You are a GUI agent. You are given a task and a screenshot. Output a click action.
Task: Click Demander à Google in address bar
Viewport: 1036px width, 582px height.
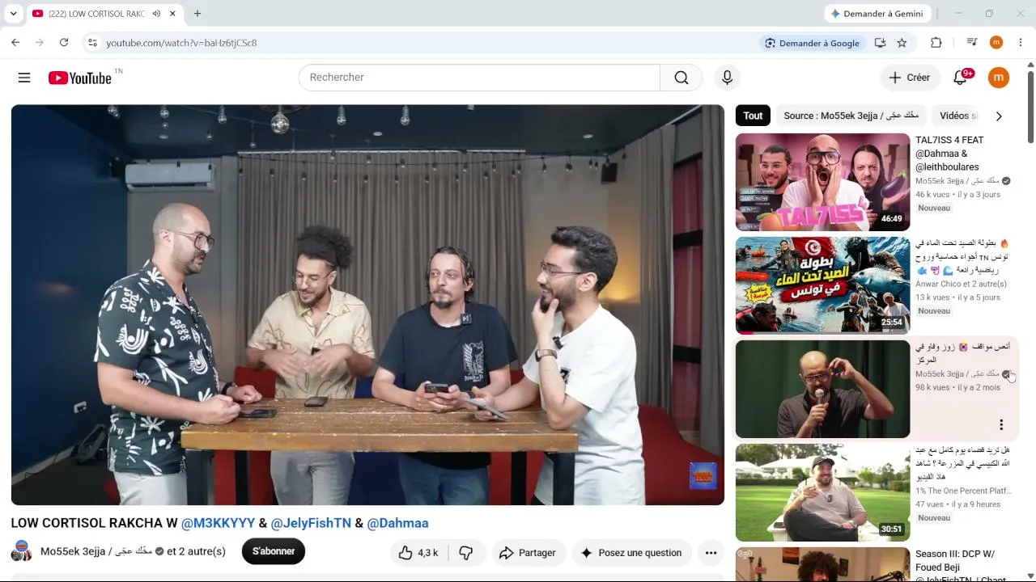812,43
